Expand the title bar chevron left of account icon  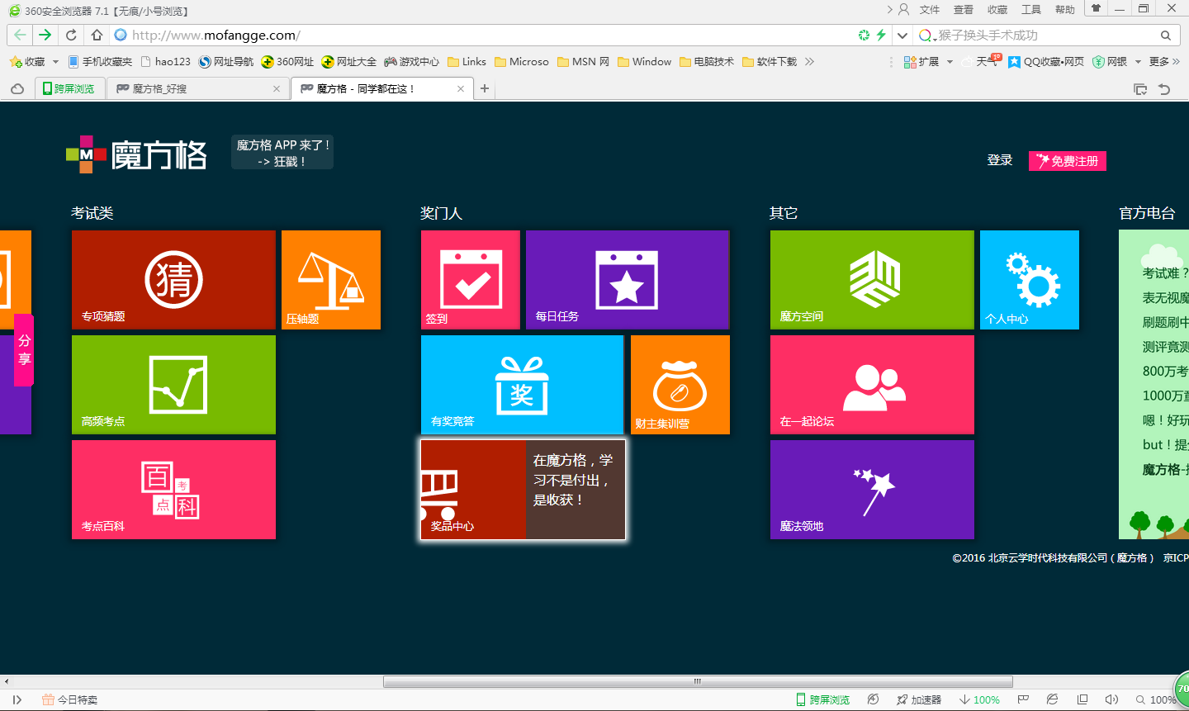889,9
